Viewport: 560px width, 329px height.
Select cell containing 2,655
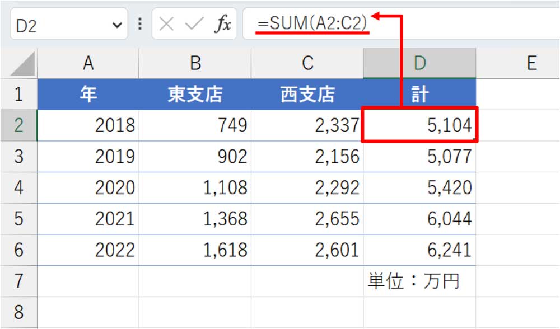click(307, 219)
